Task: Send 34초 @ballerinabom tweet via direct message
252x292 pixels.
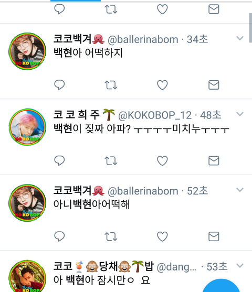Action: [214, 85]
